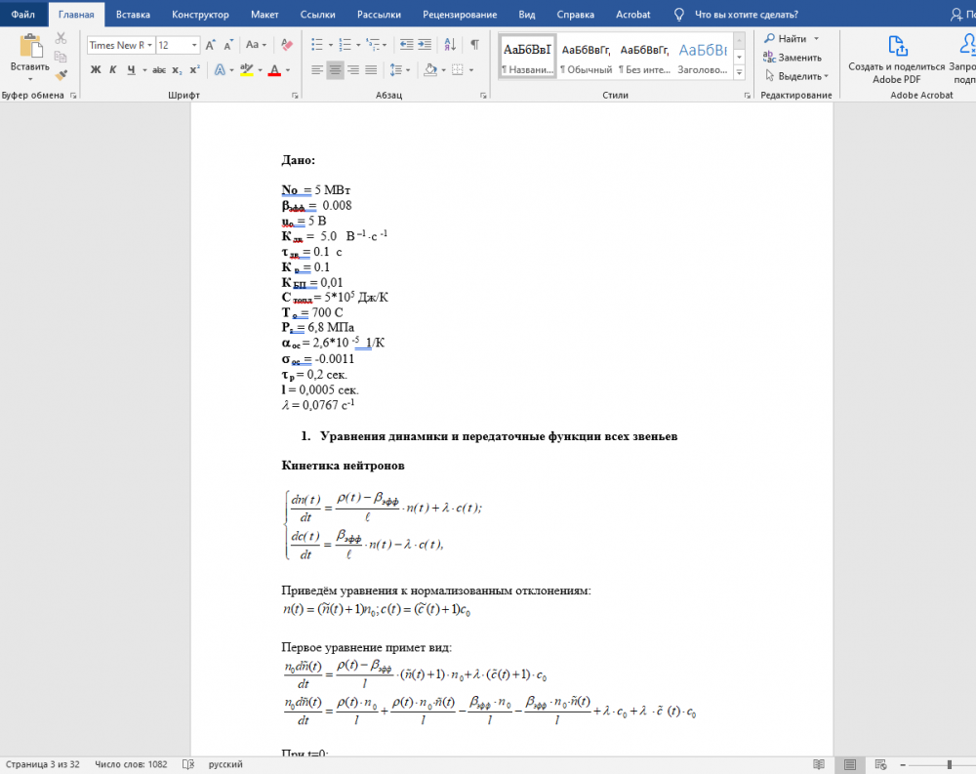Viewport: 976px width, 774px height.
Task: Click the Format Painter brush icon
Action: coord(61,74)
